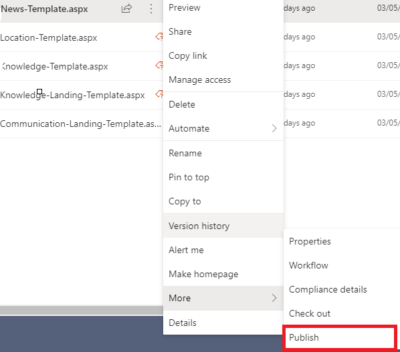
Task: Open the Communication-Landing-Template.aspx file
Action: (x=81, y=124)
